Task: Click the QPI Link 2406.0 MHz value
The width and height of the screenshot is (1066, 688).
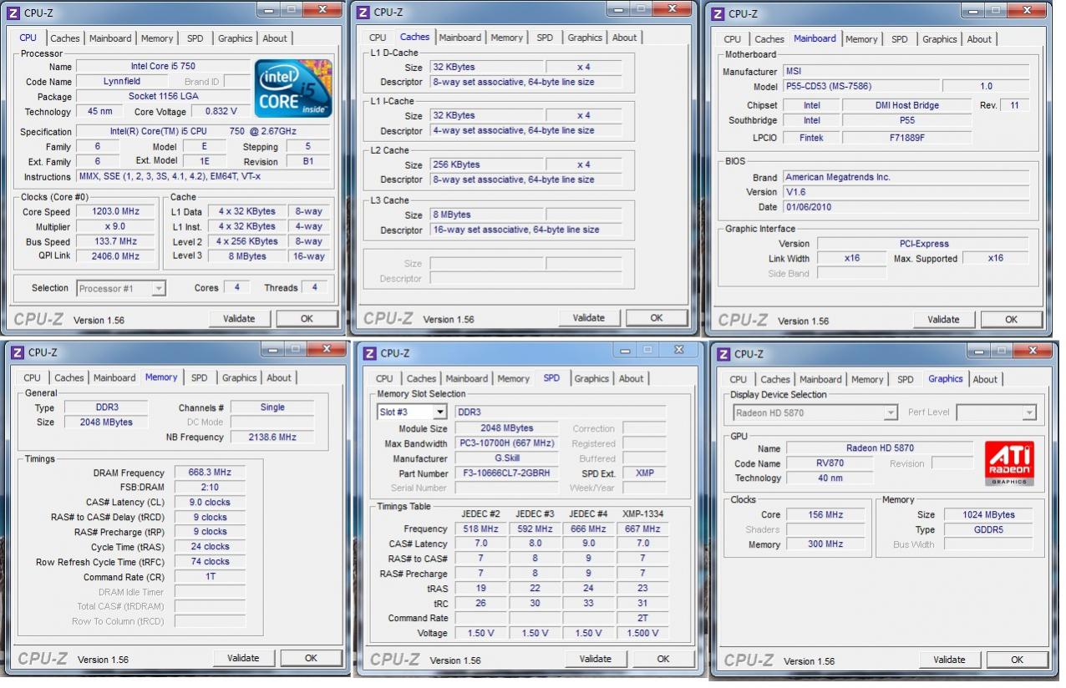Action: coord(115,257)
